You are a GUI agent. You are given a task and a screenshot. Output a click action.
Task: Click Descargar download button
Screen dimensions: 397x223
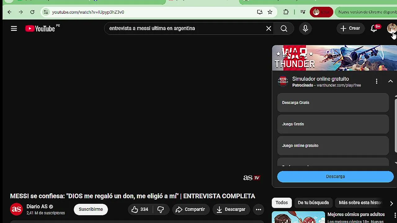tap(231, 209)
